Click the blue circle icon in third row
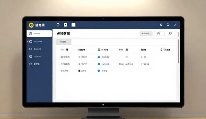Image resolution: width=206 pixels, height=119 pixels. click(x=99, y=71)
